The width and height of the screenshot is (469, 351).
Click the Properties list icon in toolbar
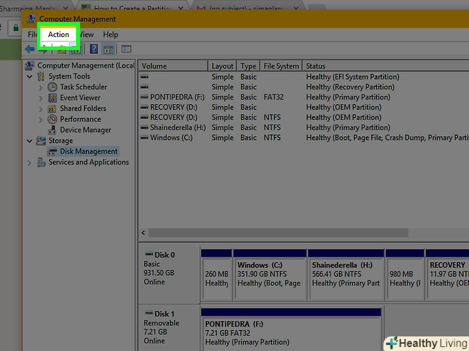pos(126,50)
